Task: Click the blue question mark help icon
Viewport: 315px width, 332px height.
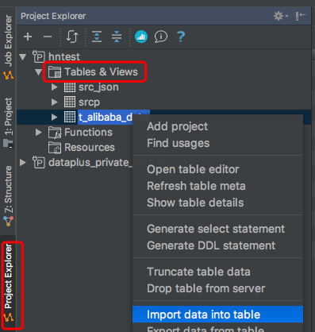Action: pyautogui.click(x=181, y=37)
